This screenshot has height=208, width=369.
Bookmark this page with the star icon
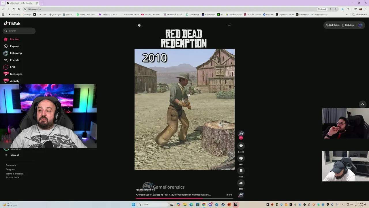pos(335,9)
